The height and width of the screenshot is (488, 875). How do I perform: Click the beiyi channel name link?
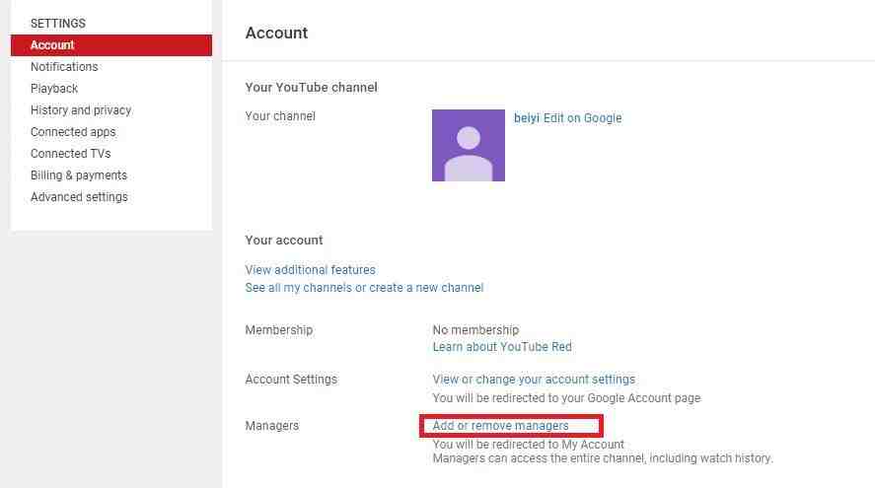pyautogui.click(x=527, y=118)
